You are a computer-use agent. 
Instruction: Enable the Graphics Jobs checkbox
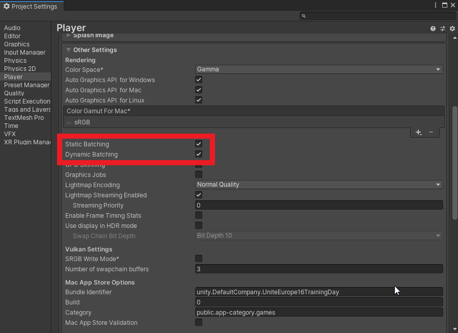[199, 174]
